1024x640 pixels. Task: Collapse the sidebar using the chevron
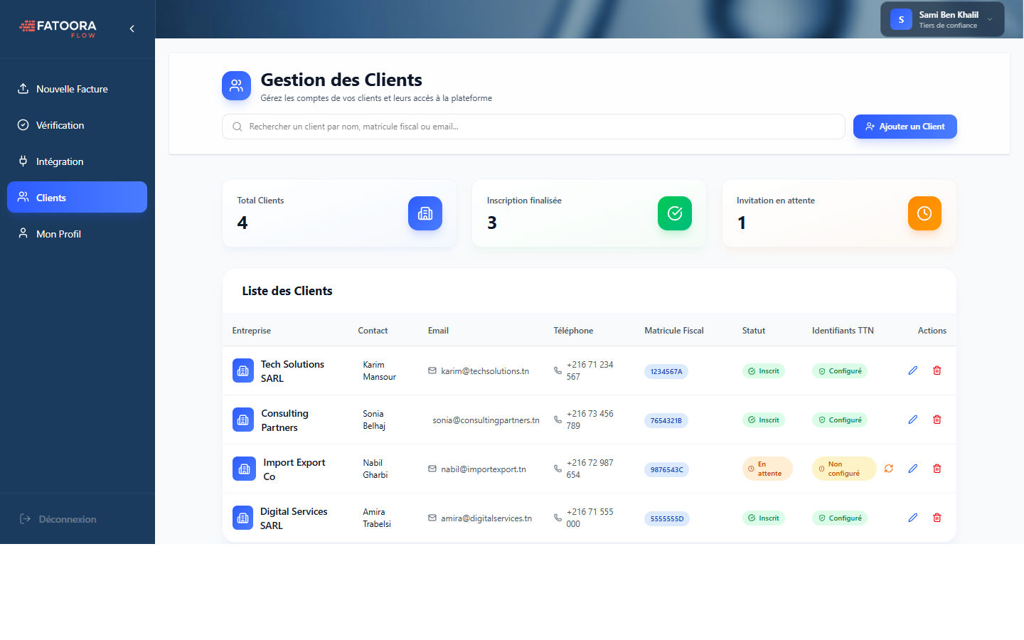click(131, 28)
